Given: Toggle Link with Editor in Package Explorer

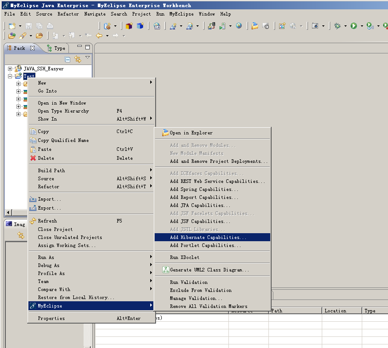Looking at the screenshot, I should (78, 59).
